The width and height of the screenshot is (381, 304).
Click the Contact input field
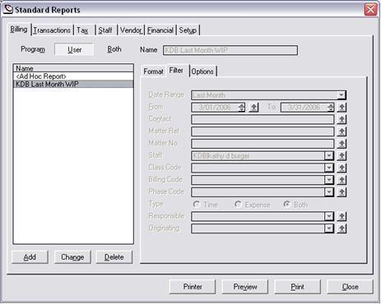tap(263, 119)
